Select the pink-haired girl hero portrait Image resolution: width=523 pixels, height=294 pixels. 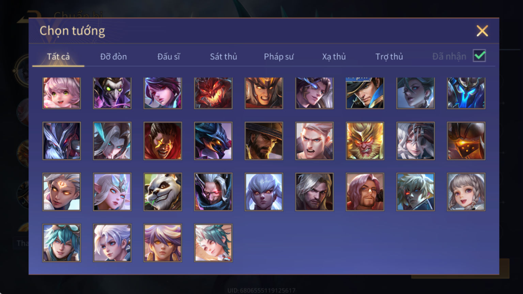pyautogui.click(x=62, y=93)
